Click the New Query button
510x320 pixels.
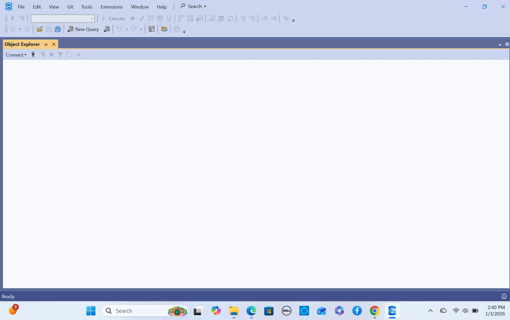tap(83, 29)
